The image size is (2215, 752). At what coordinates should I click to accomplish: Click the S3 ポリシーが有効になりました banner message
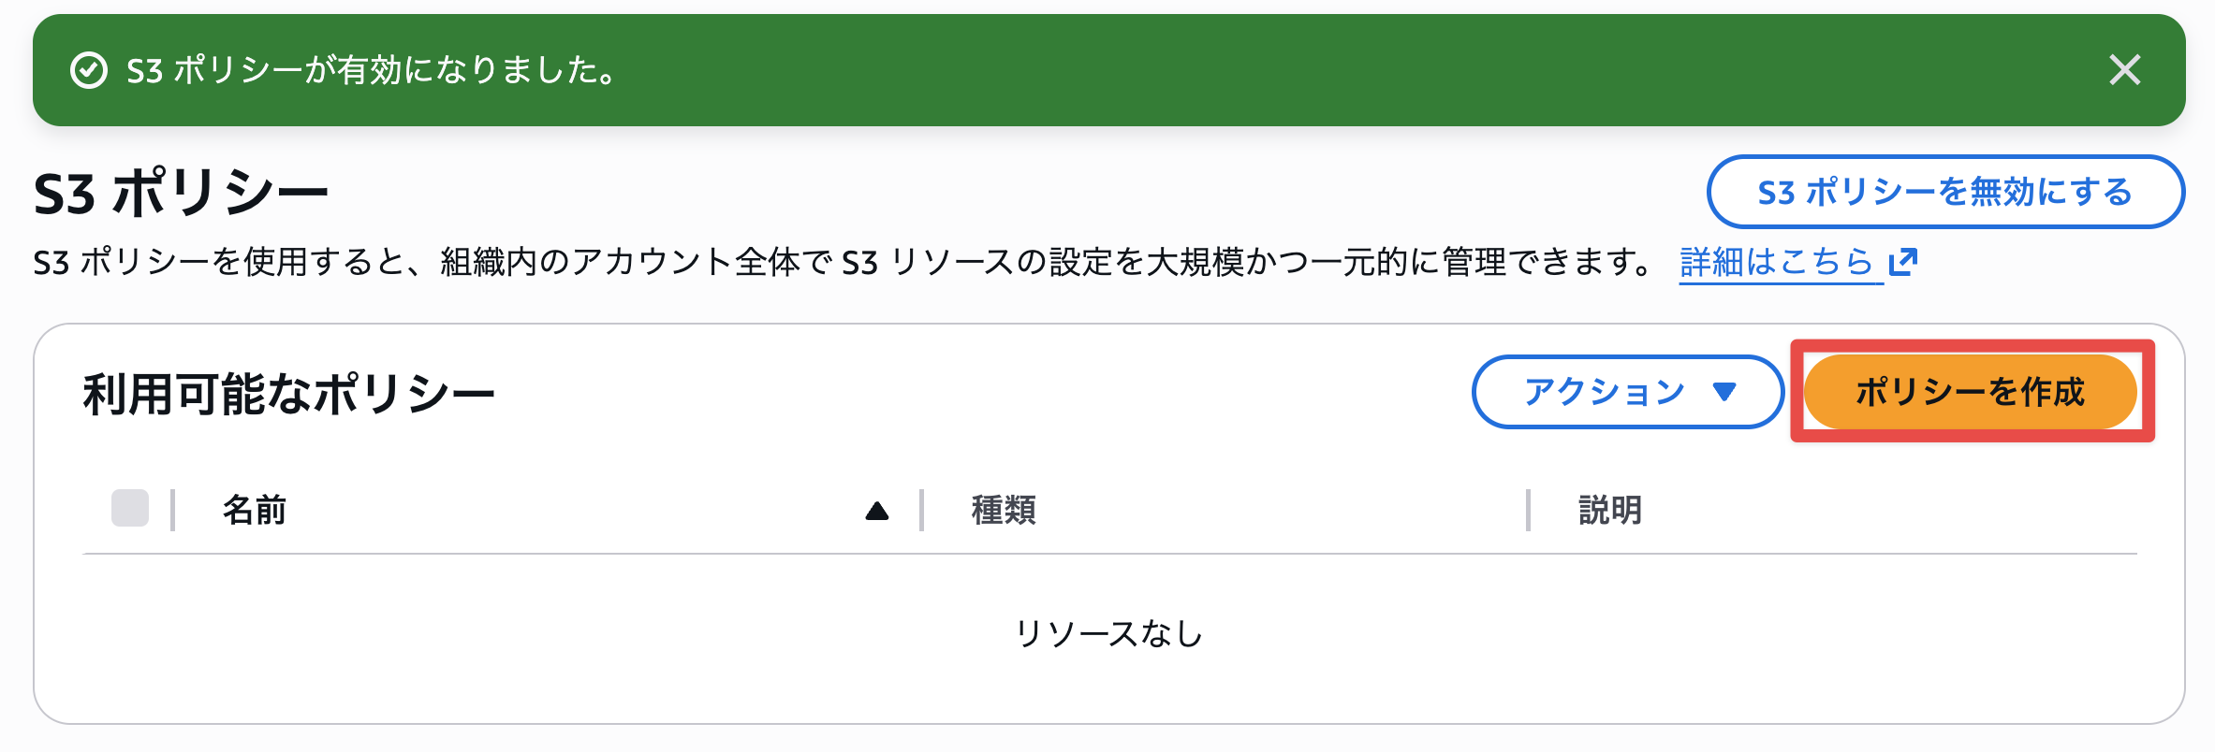coord(371,70)
